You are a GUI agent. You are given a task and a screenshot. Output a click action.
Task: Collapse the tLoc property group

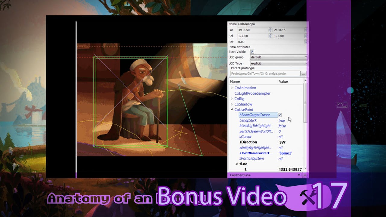click(x=237, y=164)
